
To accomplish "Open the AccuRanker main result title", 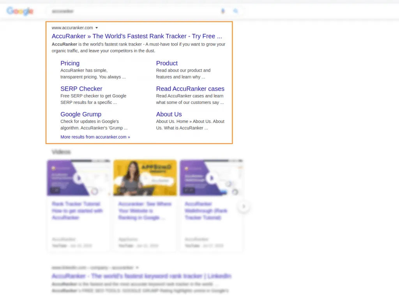I will coord(137,36).
